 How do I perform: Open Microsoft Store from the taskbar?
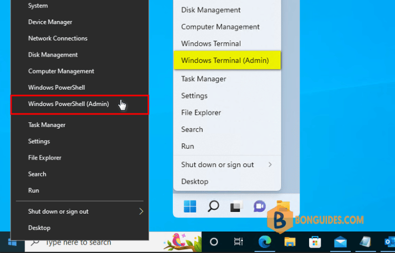click(x=315, y=242)
